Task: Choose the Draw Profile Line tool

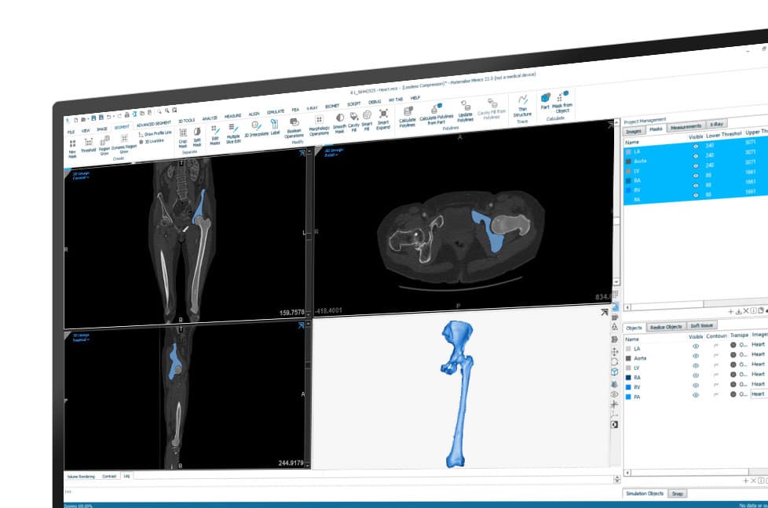Action: tap(155, 133)
